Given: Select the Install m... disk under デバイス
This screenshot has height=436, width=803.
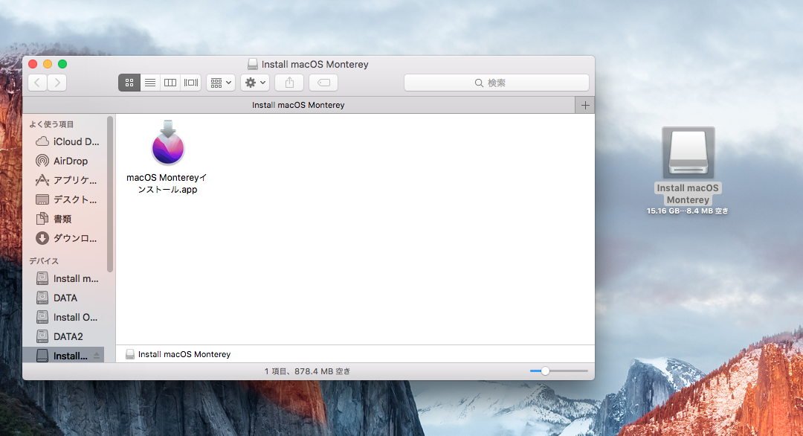Looking at the screenshot, I should [67, 279].
